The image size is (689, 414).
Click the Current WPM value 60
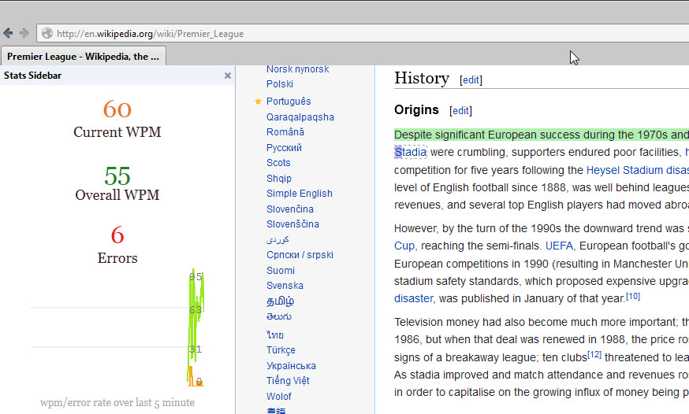pyautogui.click(x=117, y=109)
